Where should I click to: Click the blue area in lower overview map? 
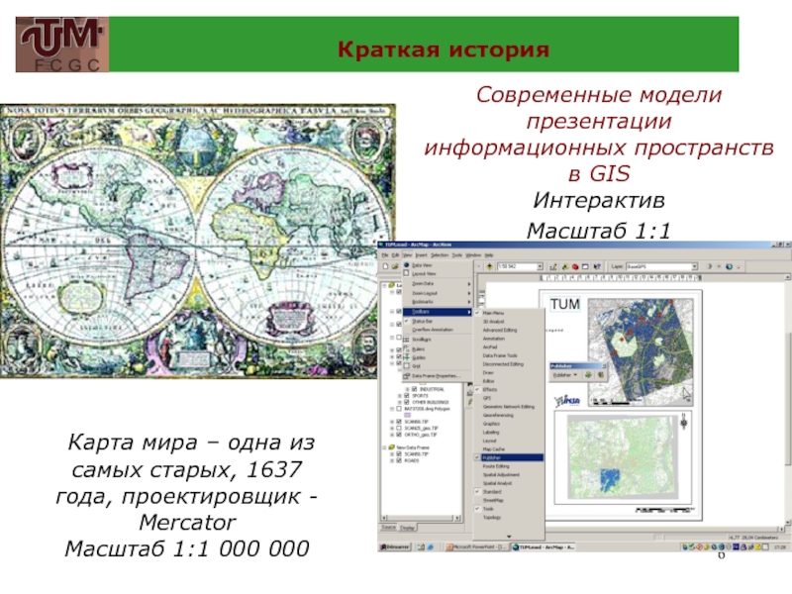click(610, 479)
